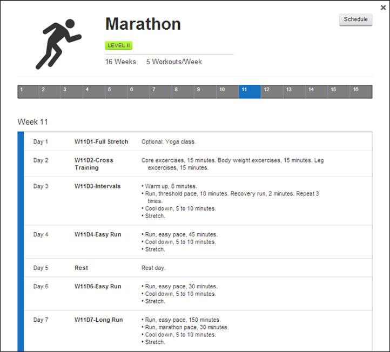Image resolution: width=390 pixels, height=352 pixels.
Task: Select week 4 in the week bar
Action: point(94,92)
